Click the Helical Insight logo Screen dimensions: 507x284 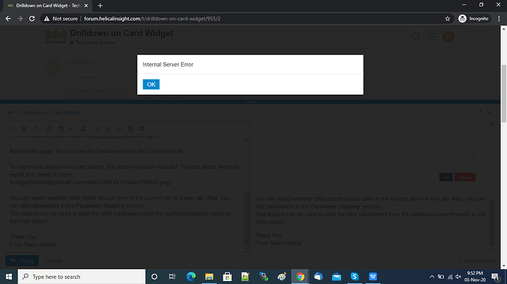coord(56,37)
